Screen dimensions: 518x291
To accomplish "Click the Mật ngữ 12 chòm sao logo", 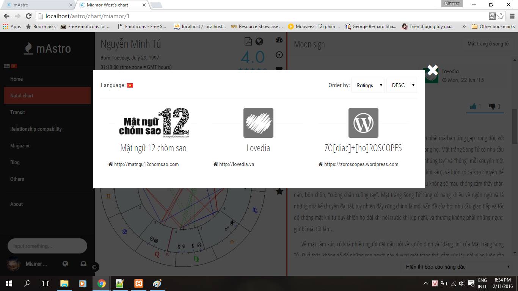I will pos(154,123).
